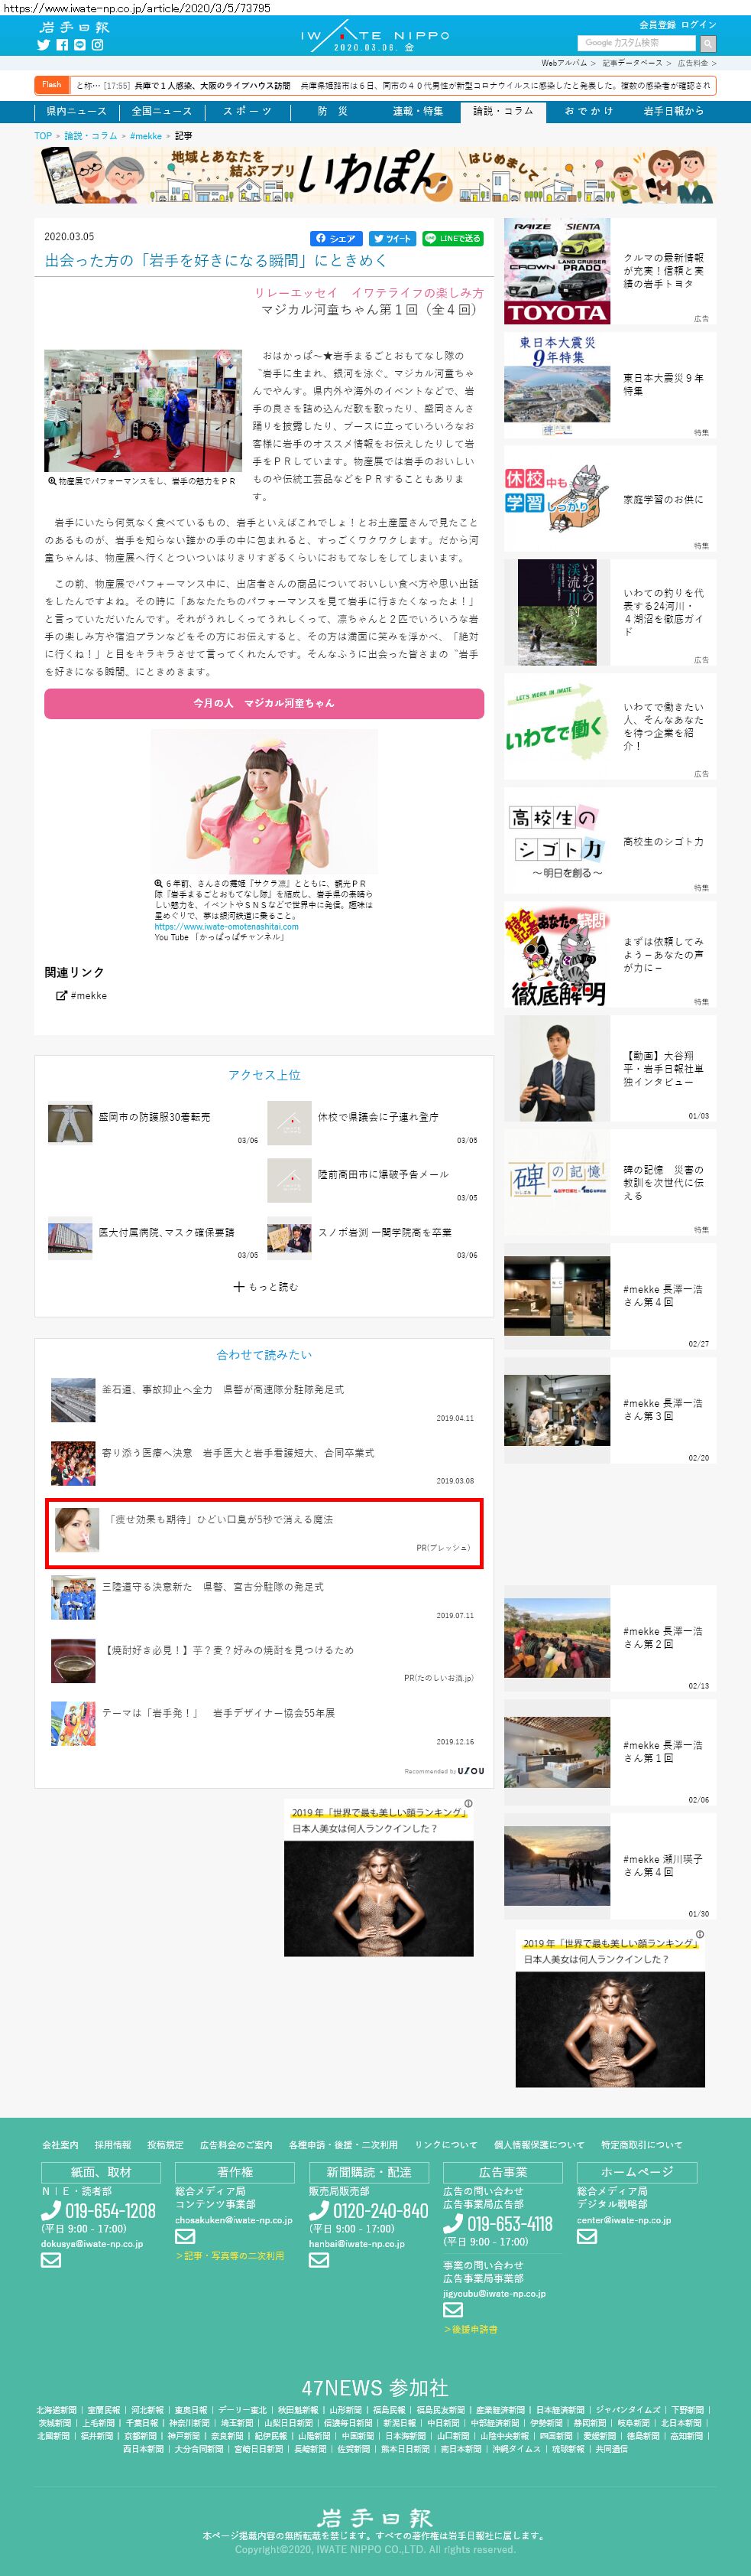
Task: Click the Google custom search field
Action: [636, 43]
